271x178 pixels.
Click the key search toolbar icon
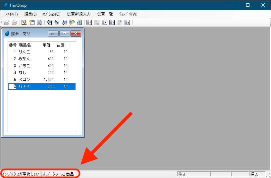[72, 23]
